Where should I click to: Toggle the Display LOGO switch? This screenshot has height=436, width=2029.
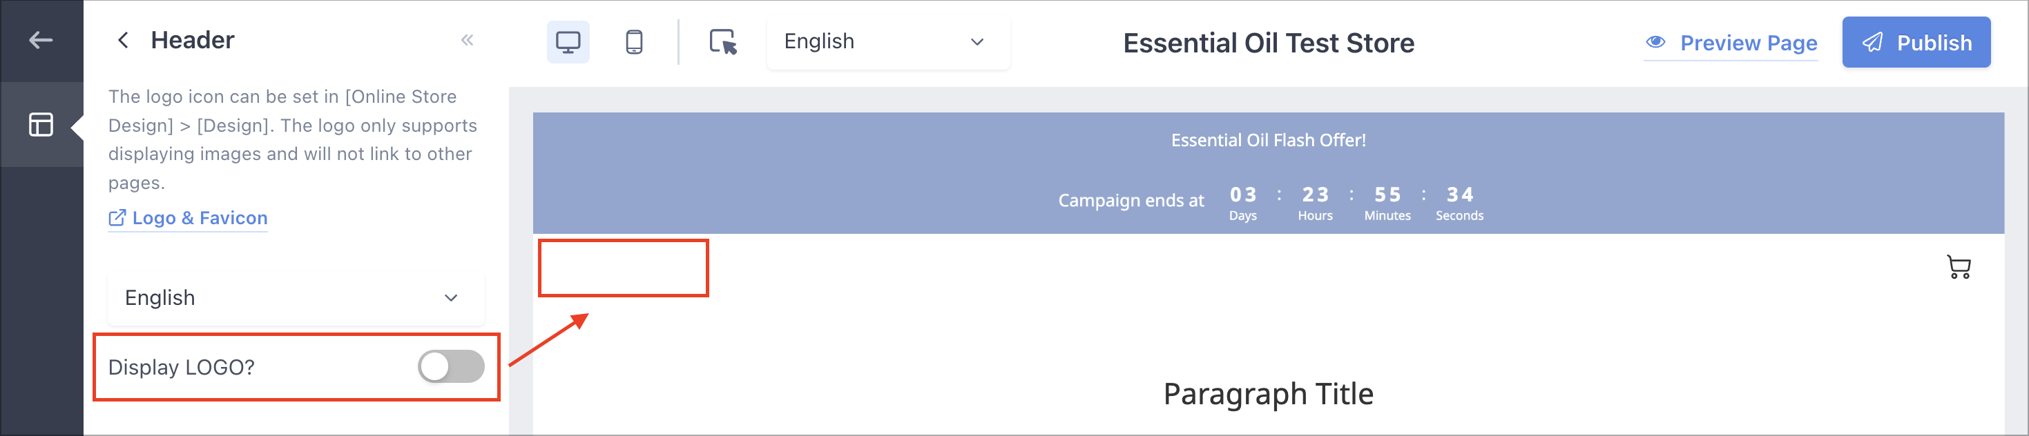point(452,367)
